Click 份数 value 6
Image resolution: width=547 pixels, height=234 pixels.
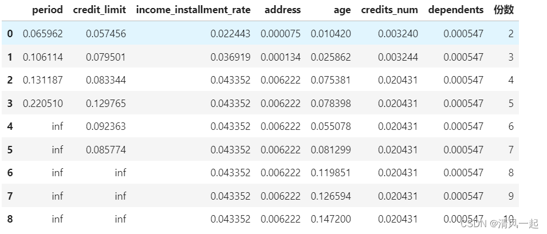tap(511, 126)
